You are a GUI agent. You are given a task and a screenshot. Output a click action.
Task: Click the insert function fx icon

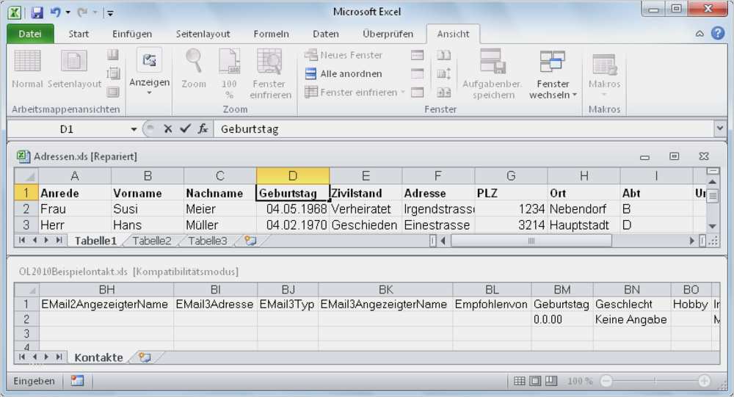(x=203, y=128)
